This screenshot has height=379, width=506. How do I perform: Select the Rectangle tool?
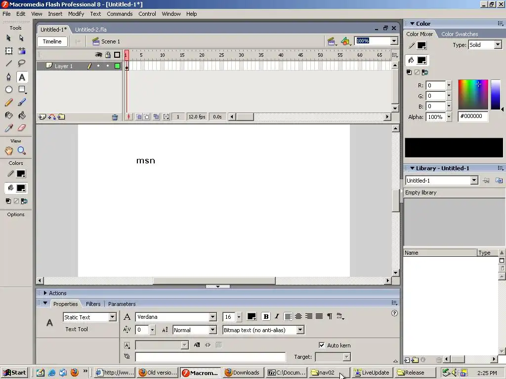point(22,90)
